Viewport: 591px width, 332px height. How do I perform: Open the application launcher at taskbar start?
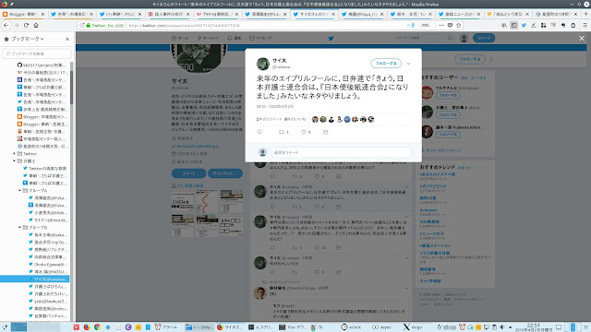click(x=5, y=327)
